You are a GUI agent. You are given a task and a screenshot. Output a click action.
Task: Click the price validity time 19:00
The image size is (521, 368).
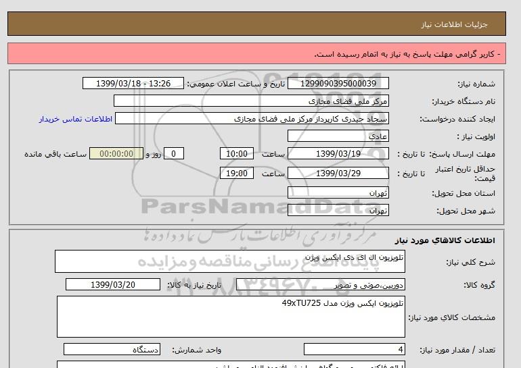click(237, 173)
